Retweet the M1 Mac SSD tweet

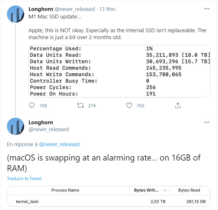[x=81, y=106]
